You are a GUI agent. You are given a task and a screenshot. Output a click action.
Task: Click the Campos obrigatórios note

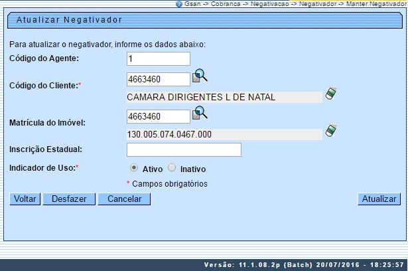click(x=170, y=184)
